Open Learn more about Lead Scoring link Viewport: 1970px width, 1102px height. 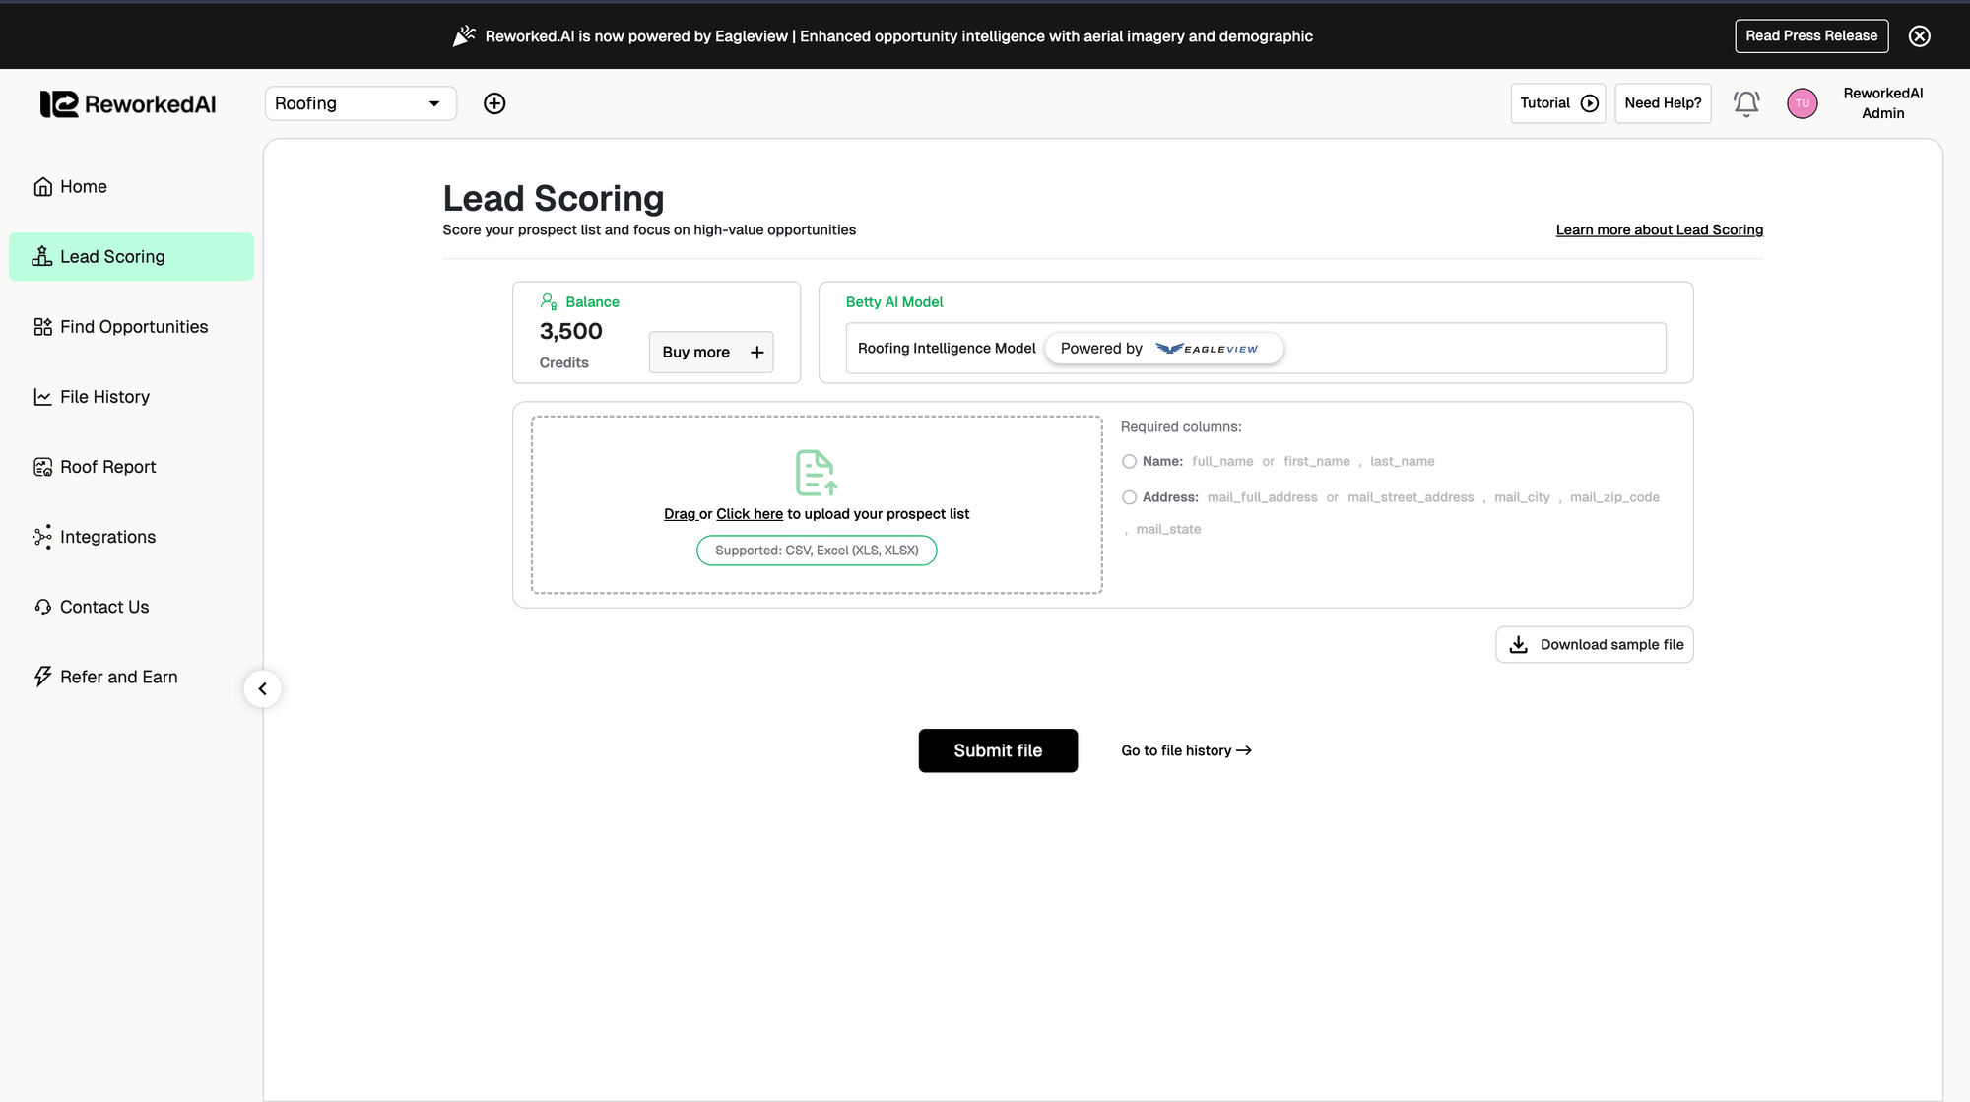click(1659, 230)
